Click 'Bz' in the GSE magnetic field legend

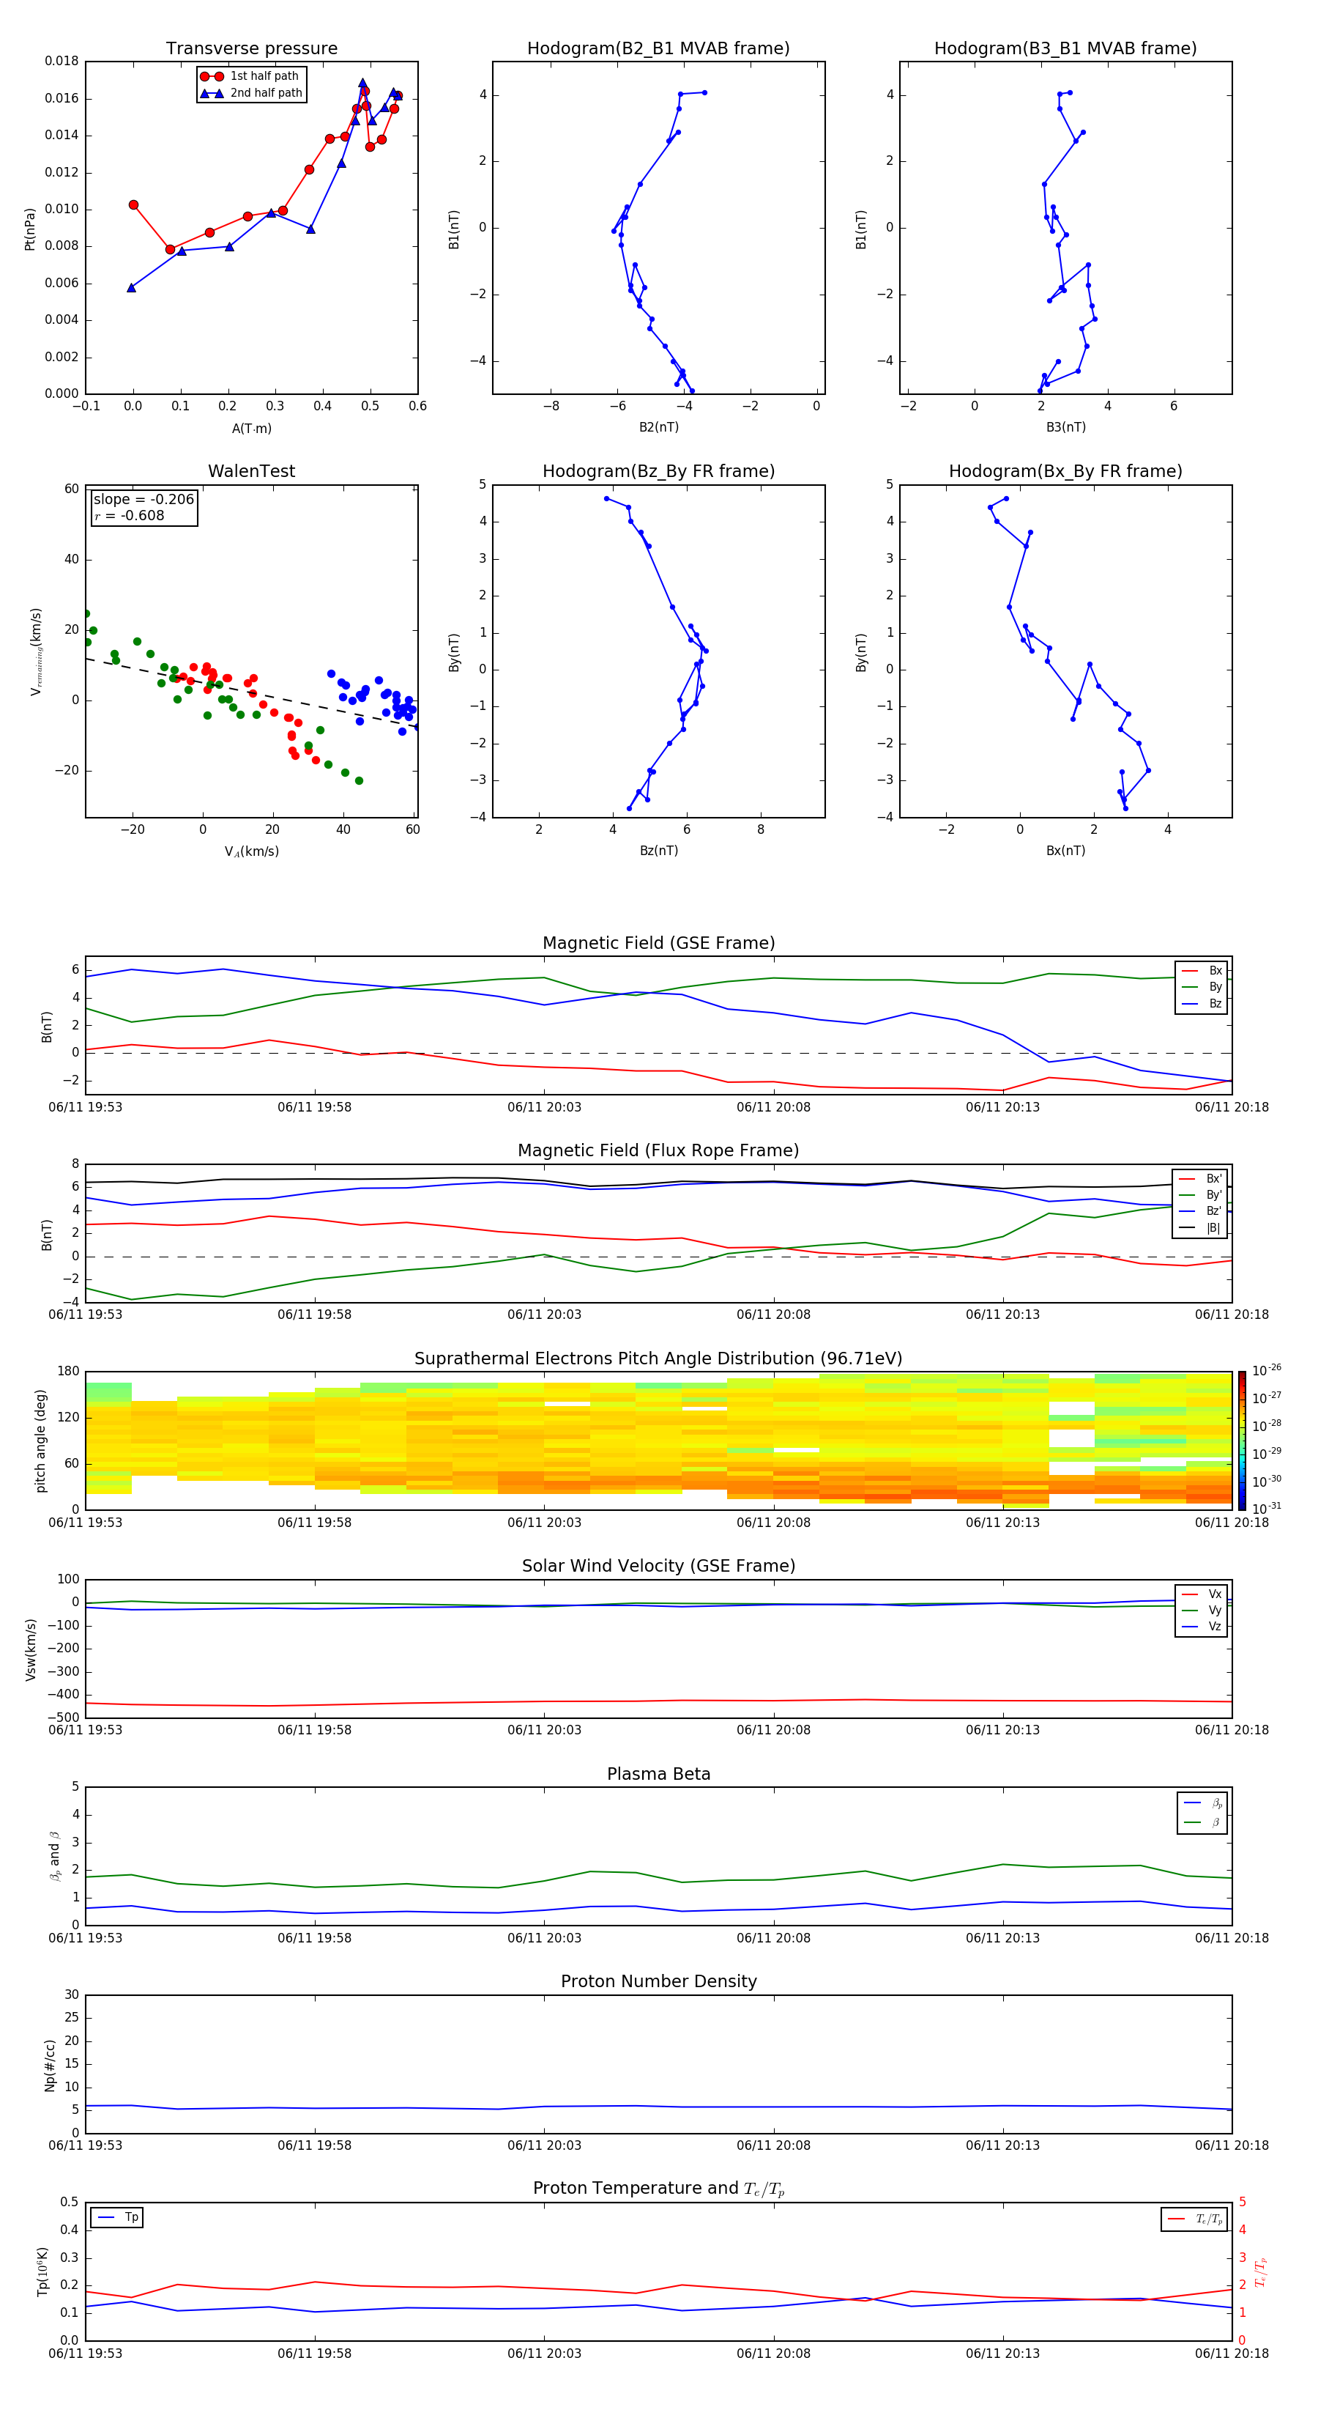[x=1215, y=1005]
